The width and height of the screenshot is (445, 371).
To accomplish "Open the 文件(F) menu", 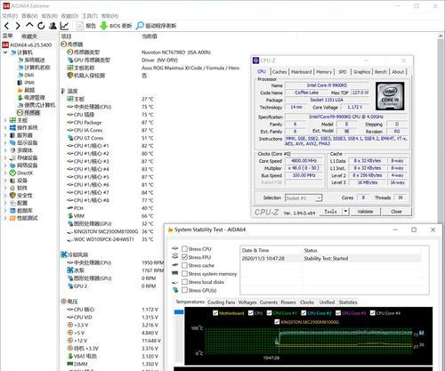I will pyautogui.click(x=11, y=16).
